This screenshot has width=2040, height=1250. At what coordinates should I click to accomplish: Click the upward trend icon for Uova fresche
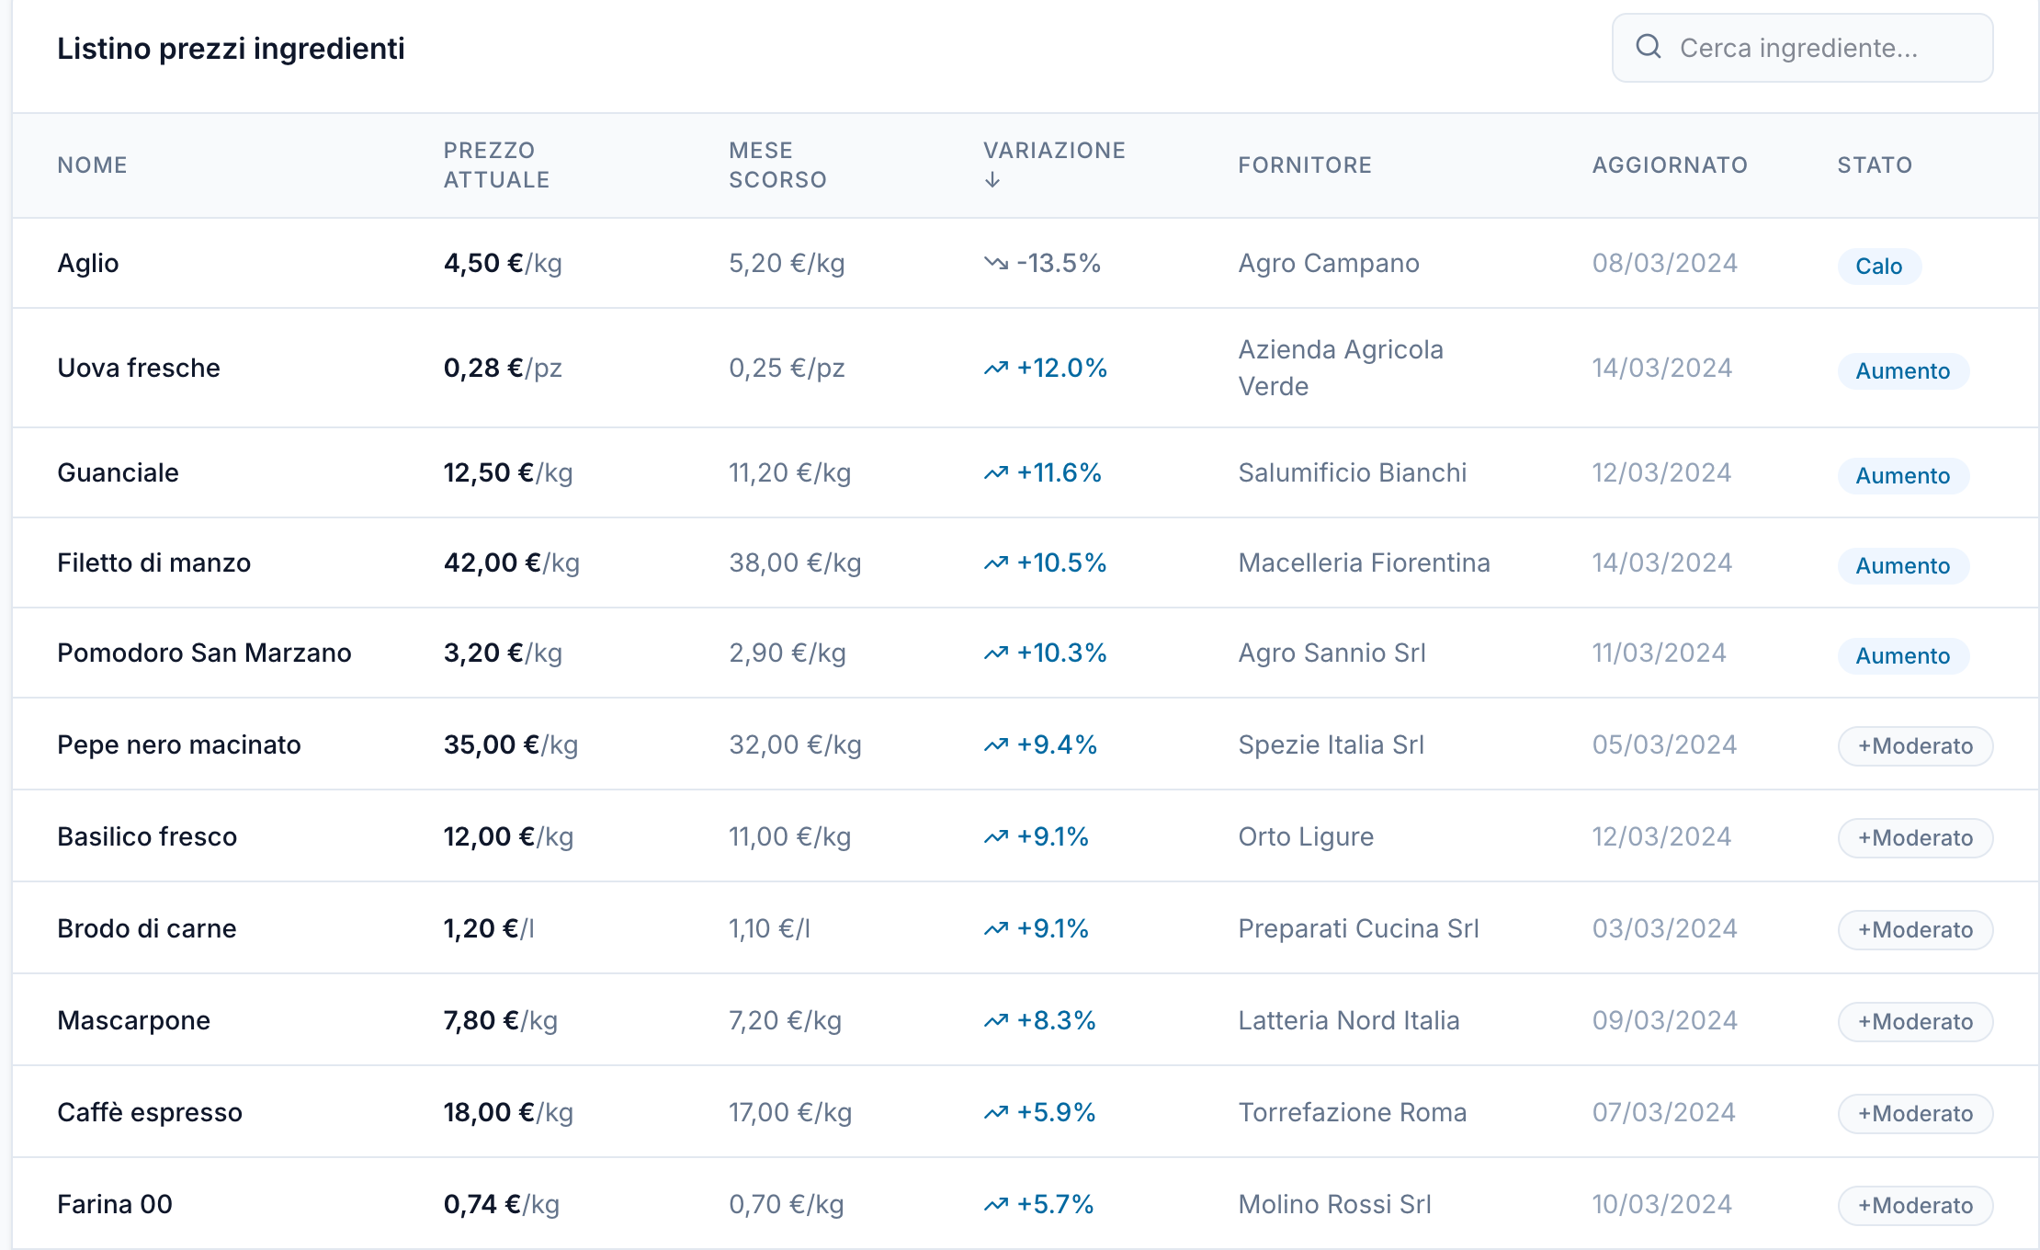pos(996,369)
